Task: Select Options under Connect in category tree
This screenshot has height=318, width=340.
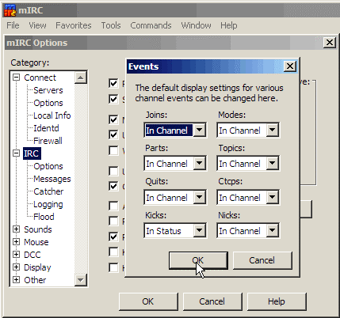Action: 48,103
